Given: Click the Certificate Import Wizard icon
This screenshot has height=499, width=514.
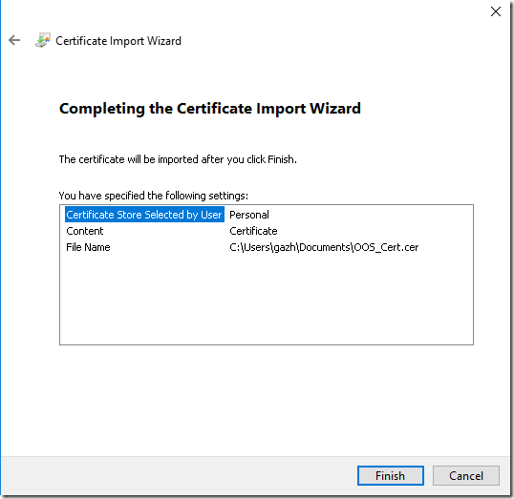Looking at the screenshot, I should [x=43, y=40].
